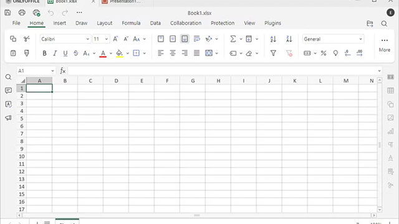The height and width of the screenshot is (224, 399).
Task: Open the search icon in left sidebar
Action: point(8,77)
